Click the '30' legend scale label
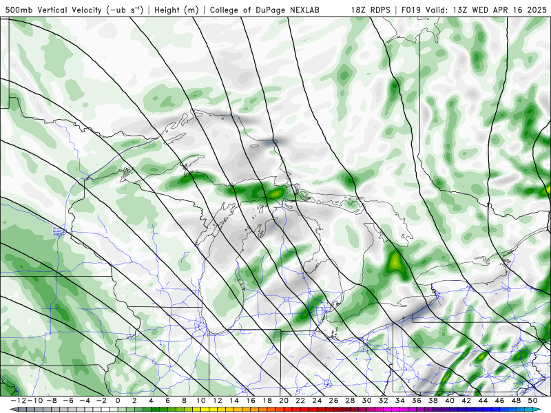 tap(367, 401)
